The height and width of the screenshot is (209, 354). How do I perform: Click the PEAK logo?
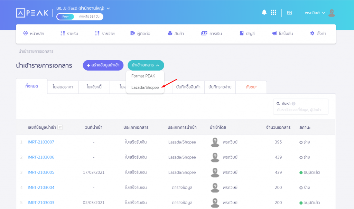coord(32,13)
